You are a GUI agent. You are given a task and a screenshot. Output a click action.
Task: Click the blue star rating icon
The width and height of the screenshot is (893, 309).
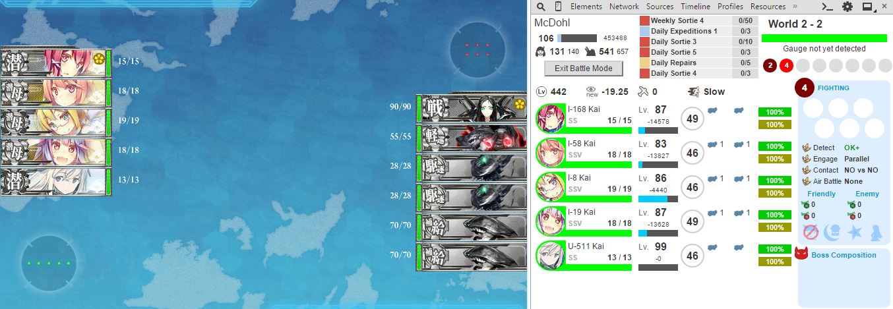coord(855,232)
